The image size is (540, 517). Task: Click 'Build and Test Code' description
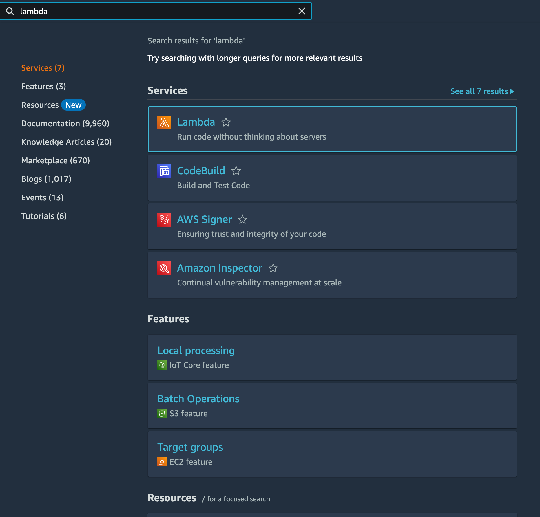click(x=214, y=185)
